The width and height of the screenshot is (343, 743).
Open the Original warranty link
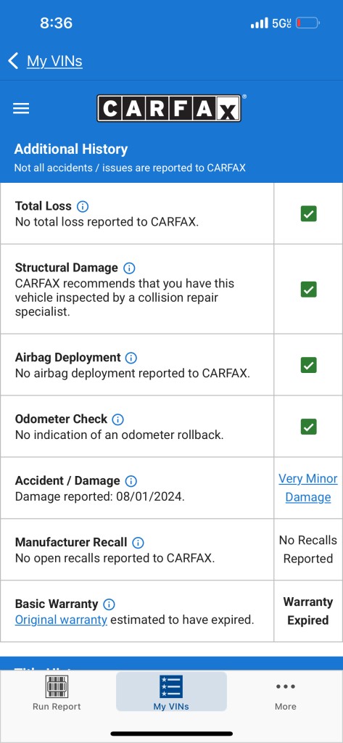tap(61, 620)
